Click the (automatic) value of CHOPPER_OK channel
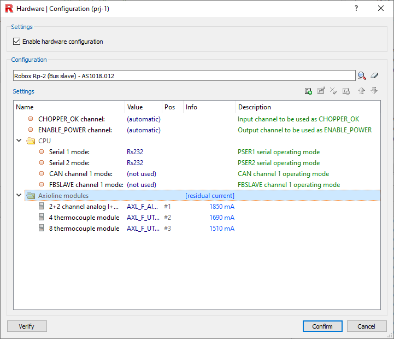 tap(144, 119)
